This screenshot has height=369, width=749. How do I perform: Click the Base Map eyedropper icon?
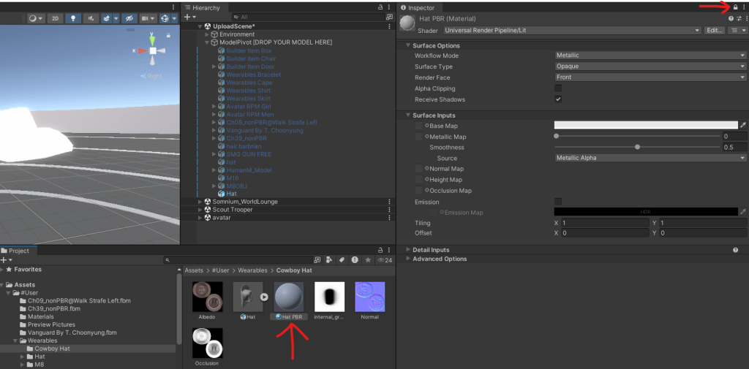[x=743, y=126]
